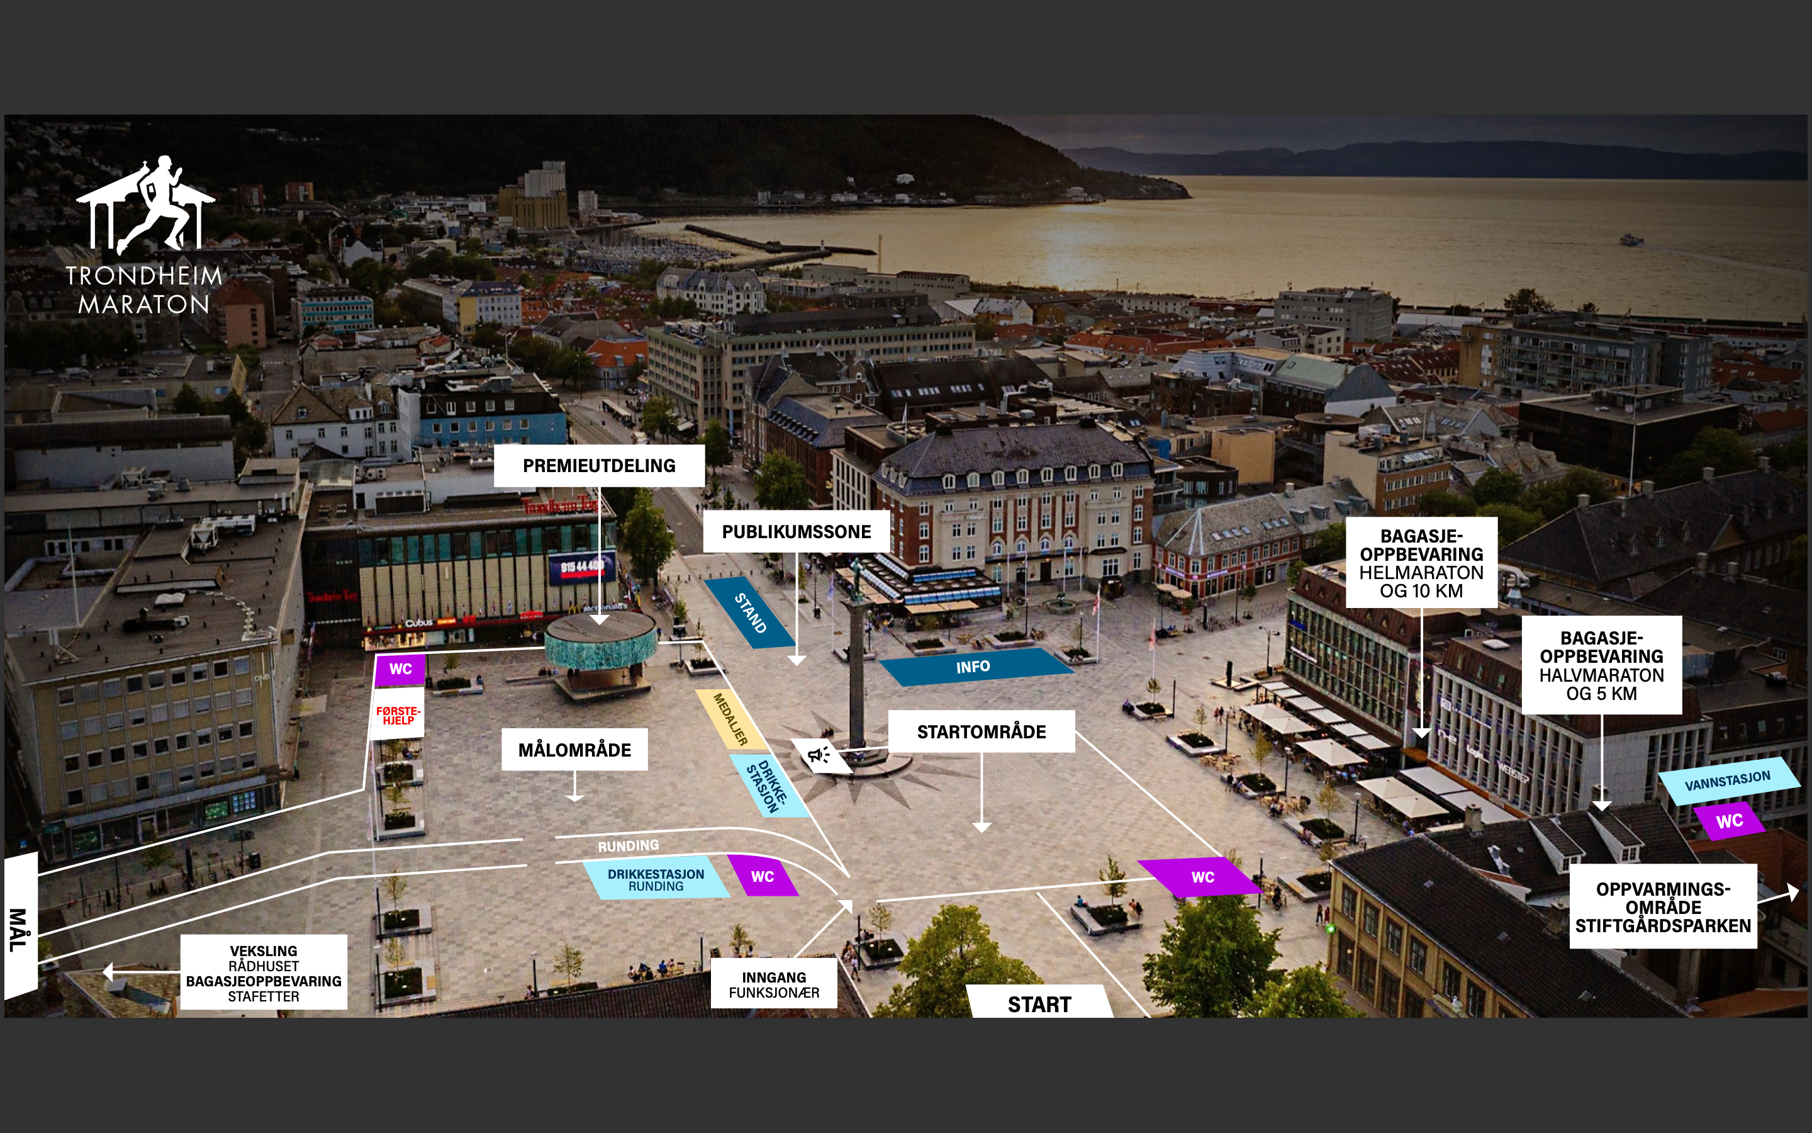Click the STARTOMRÅDE label

tap(981, 731)
